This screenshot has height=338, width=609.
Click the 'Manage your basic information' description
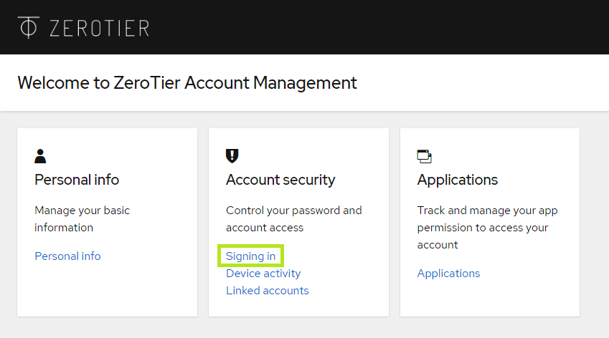coord(82,219)
